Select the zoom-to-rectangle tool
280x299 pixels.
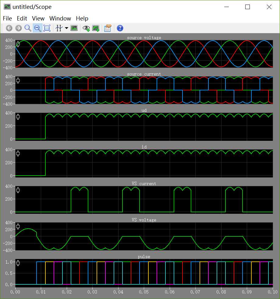pyautogui.click(x=47, y=28)
